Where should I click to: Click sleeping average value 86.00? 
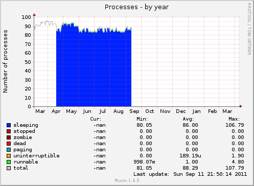tap(190, 125)
